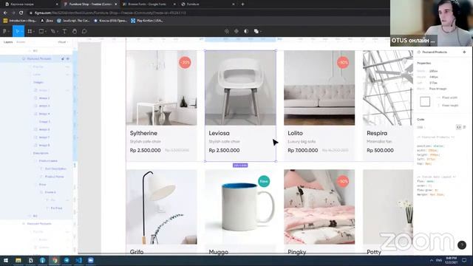Switch to Furniture Shop Figma browser tab
Image resolution: width=473 pixels, height=266 pixels.
tap(90, 4)
